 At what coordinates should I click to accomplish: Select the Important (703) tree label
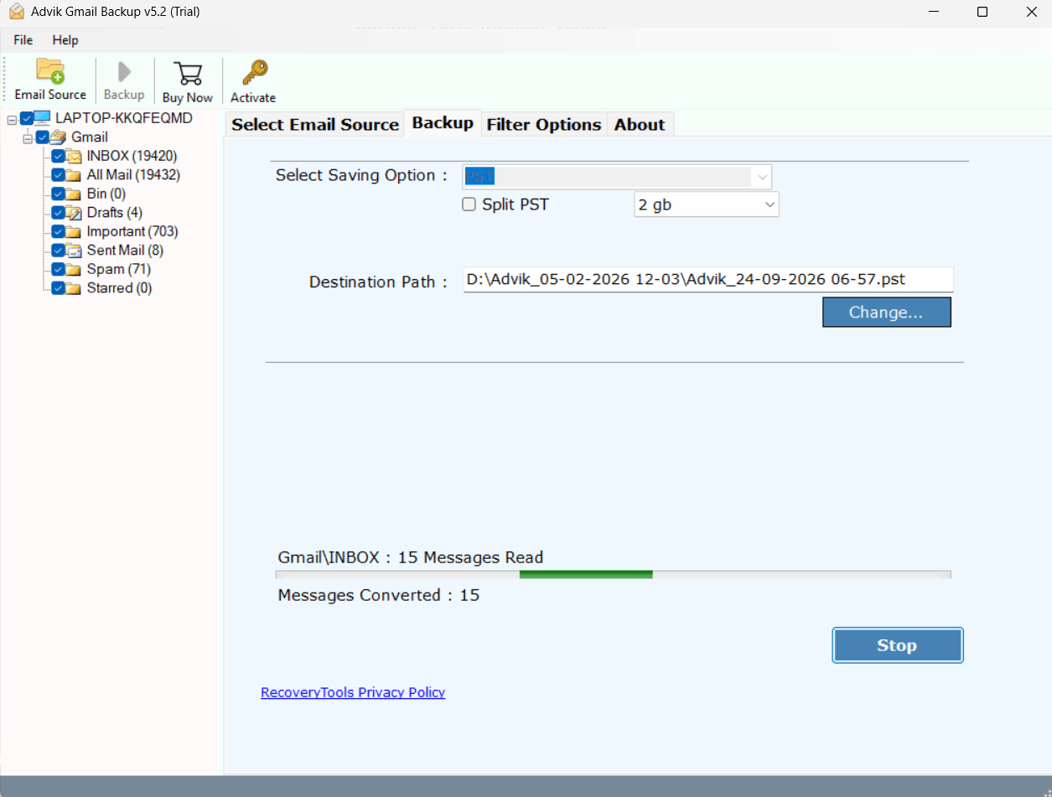pyautogui.click(x=132, y=231)
